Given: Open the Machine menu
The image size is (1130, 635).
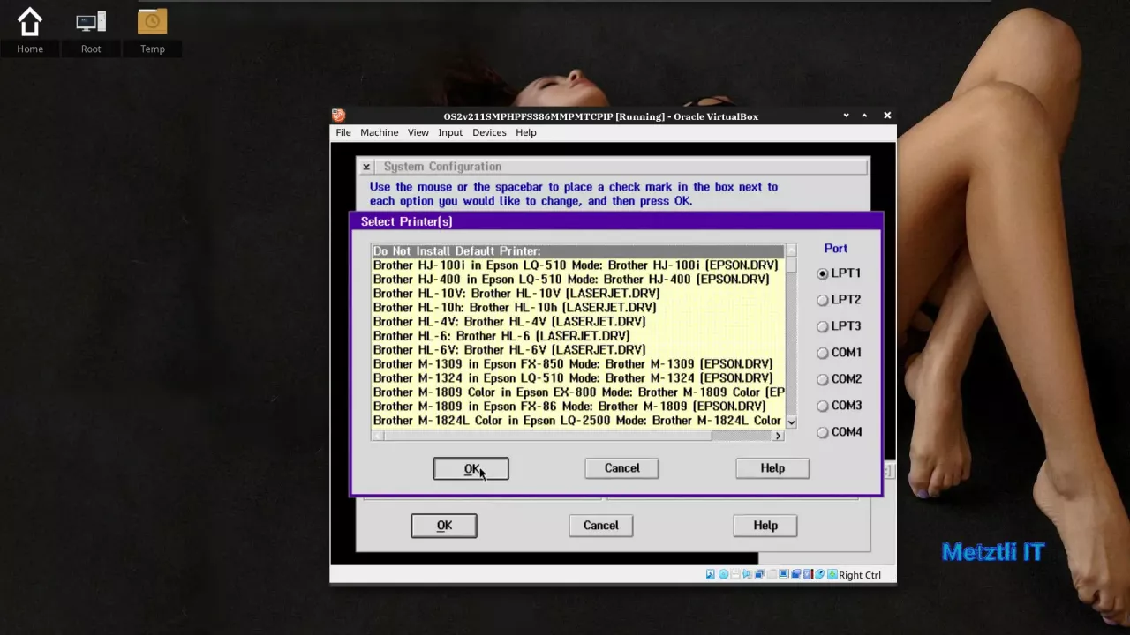Looking at the screenshot, I should click(x=379, y=132).
